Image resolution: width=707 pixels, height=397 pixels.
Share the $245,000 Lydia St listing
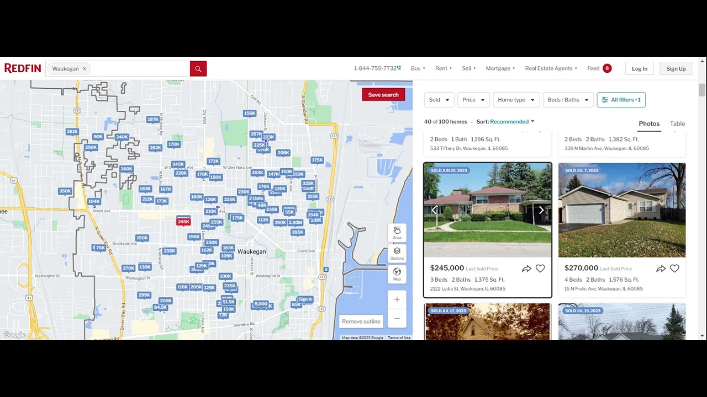click(526, 269)
